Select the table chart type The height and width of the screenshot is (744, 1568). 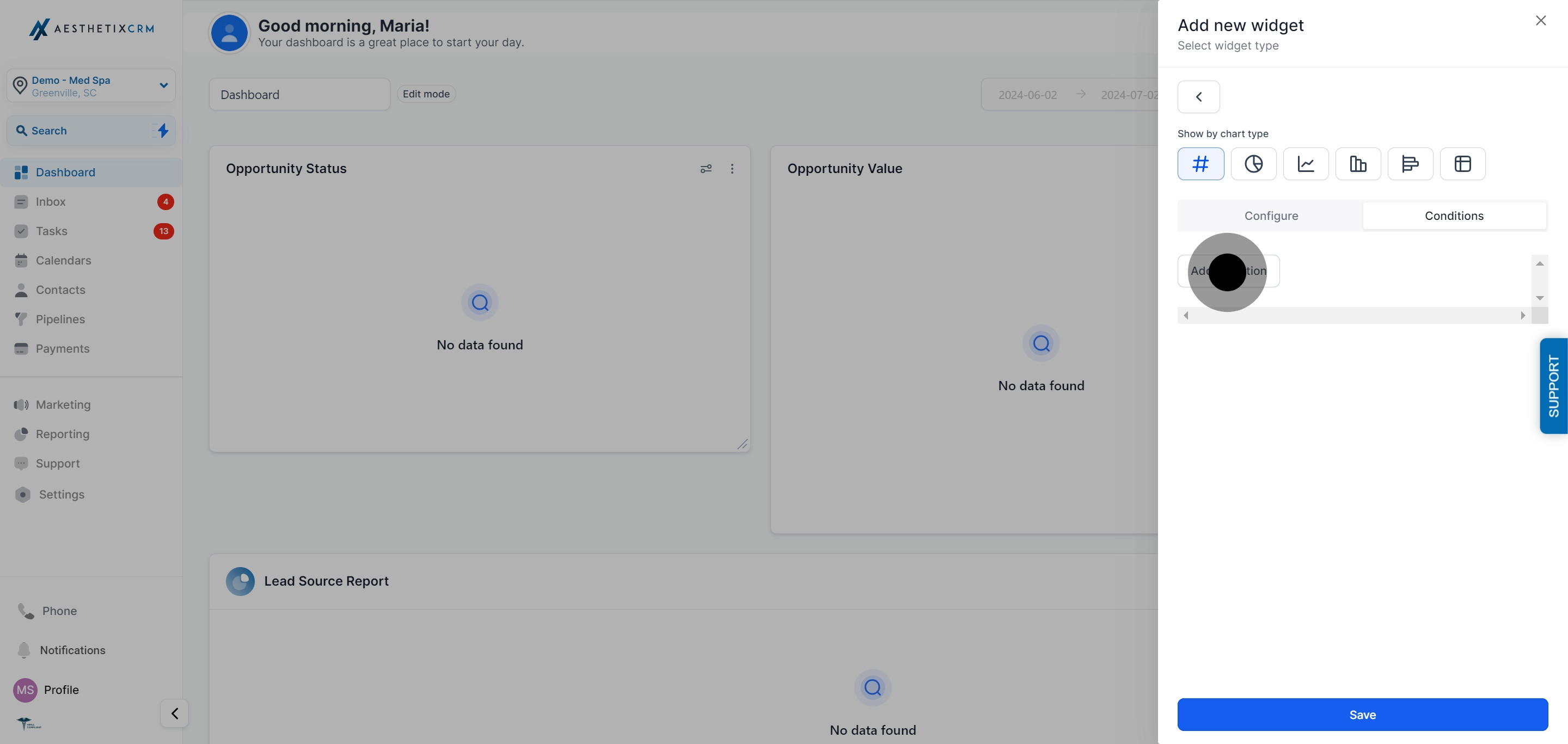(1462, 164)
